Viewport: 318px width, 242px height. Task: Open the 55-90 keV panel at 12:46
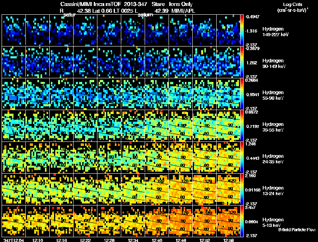181,94
